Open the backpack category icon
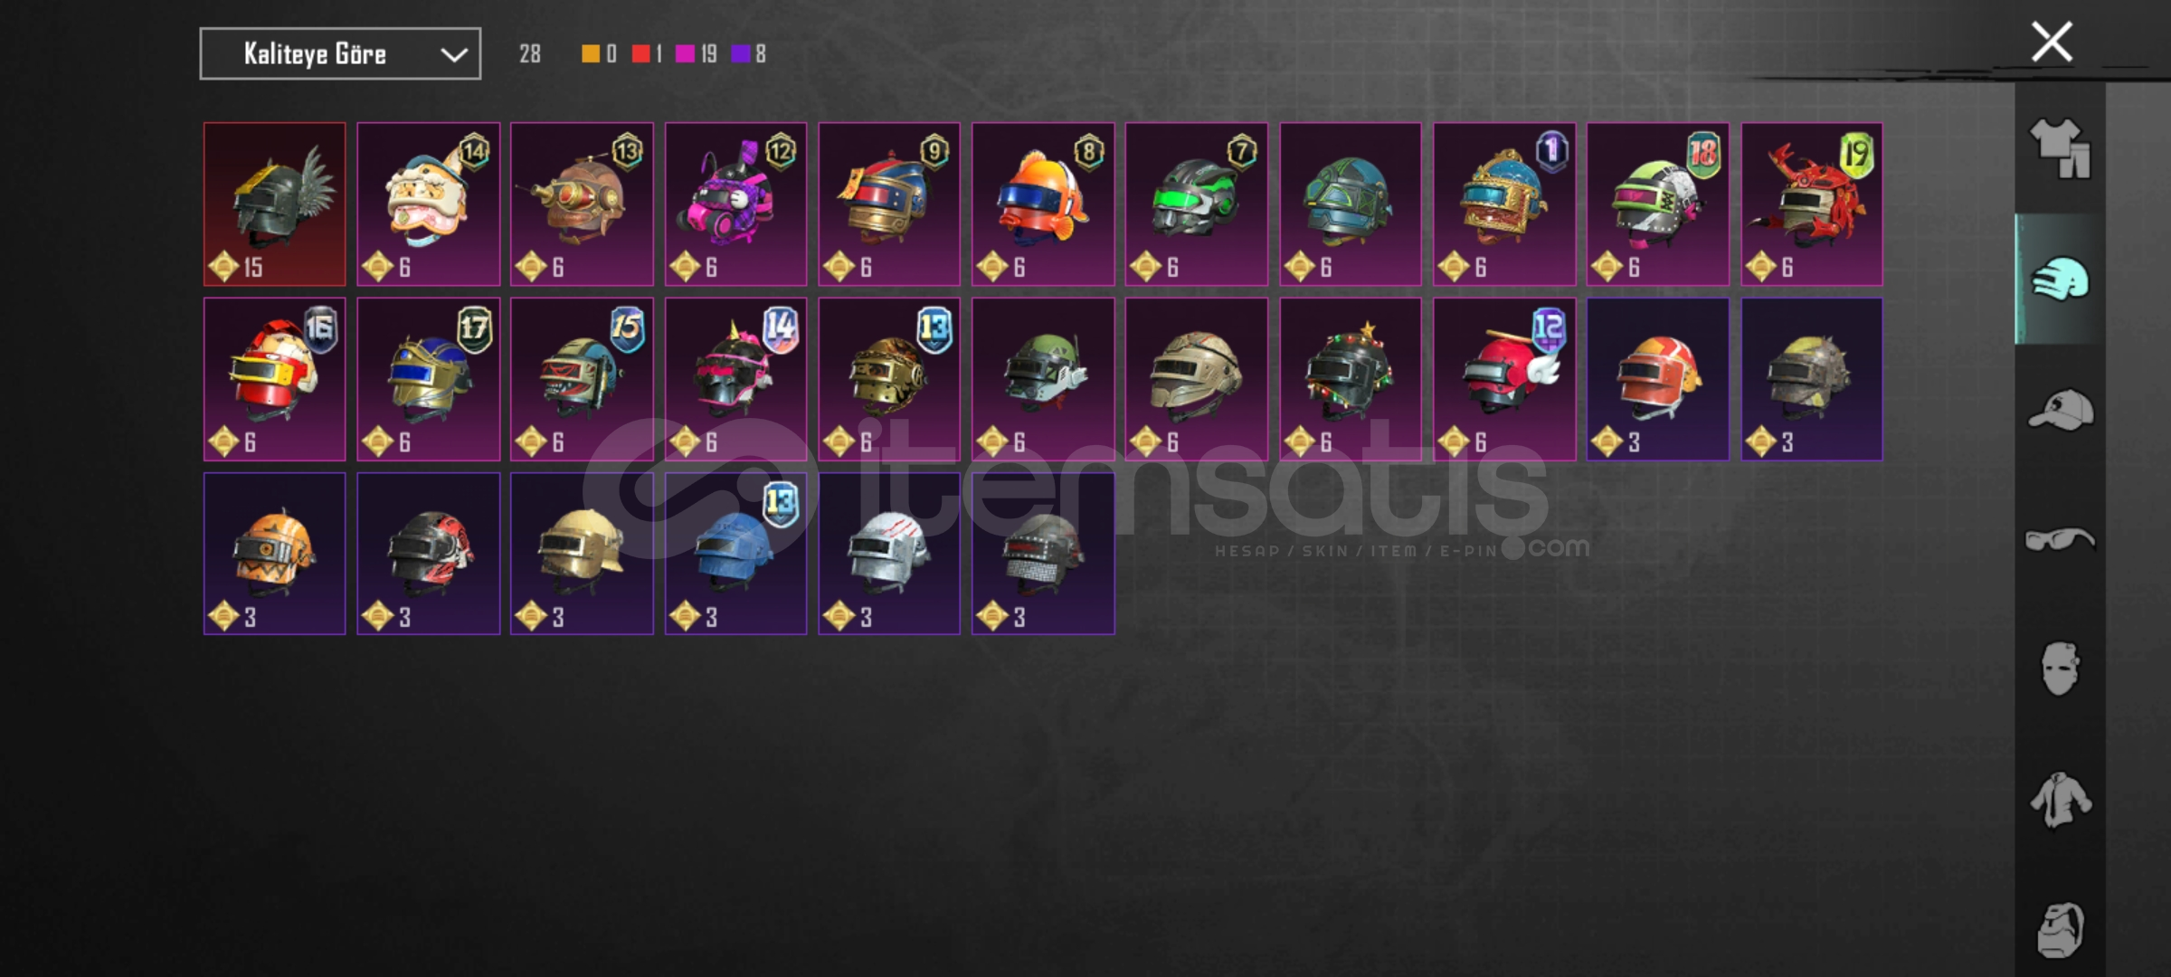The width and height of the screenshot is (2171, 977). tap(2060, 929)
